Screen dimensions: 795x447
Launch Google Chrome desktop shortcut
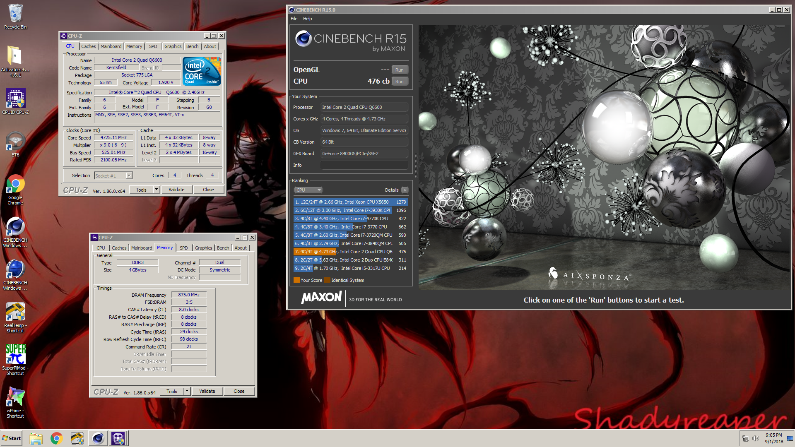point(15,190)
